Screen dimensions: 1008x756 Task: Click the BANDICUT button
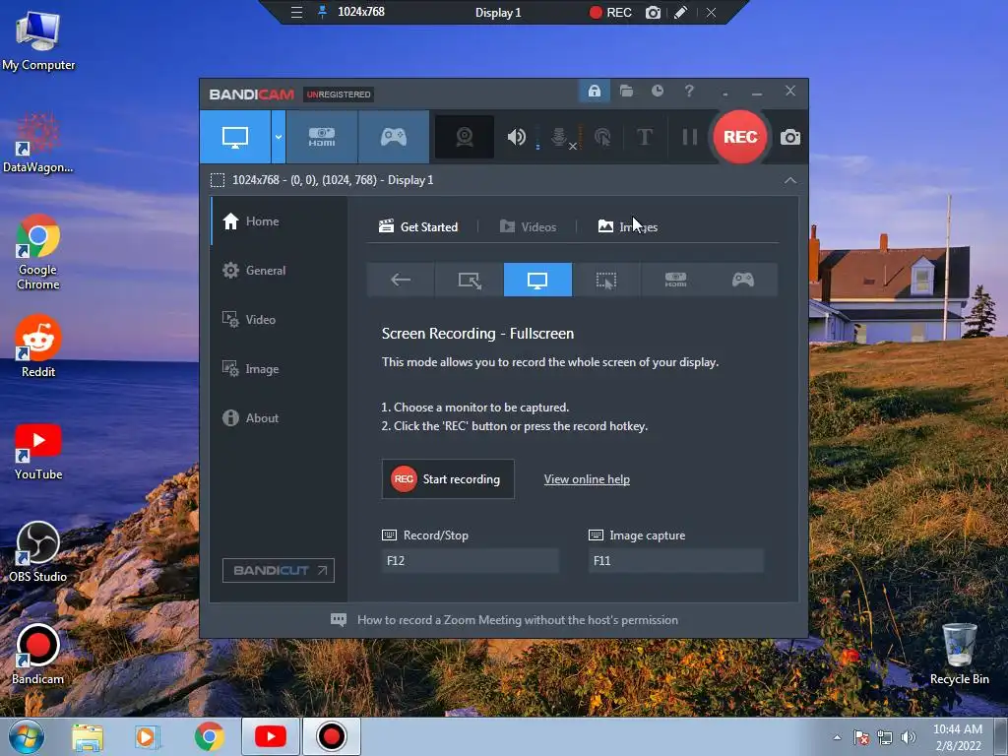pos(279,570)
